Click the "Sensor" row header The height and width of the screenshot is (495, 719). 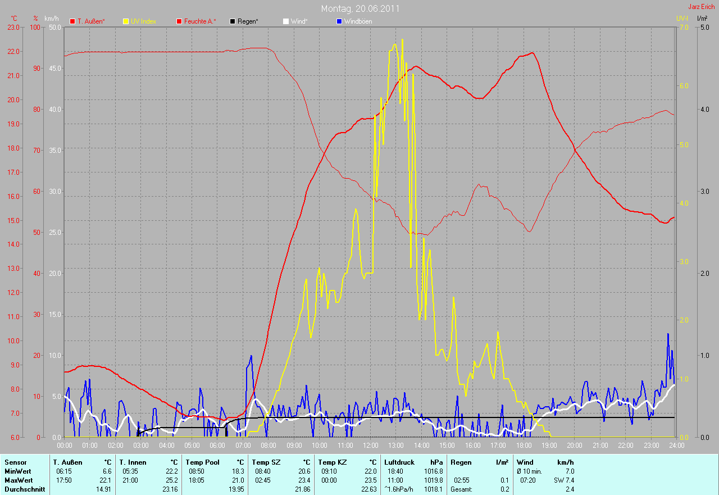click(15, 462)
